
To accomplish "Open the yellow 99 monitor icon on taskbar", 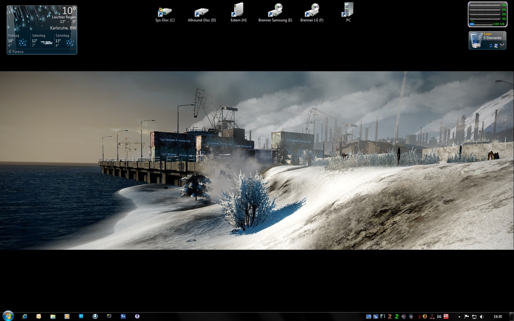I will (x=109, y=316).
